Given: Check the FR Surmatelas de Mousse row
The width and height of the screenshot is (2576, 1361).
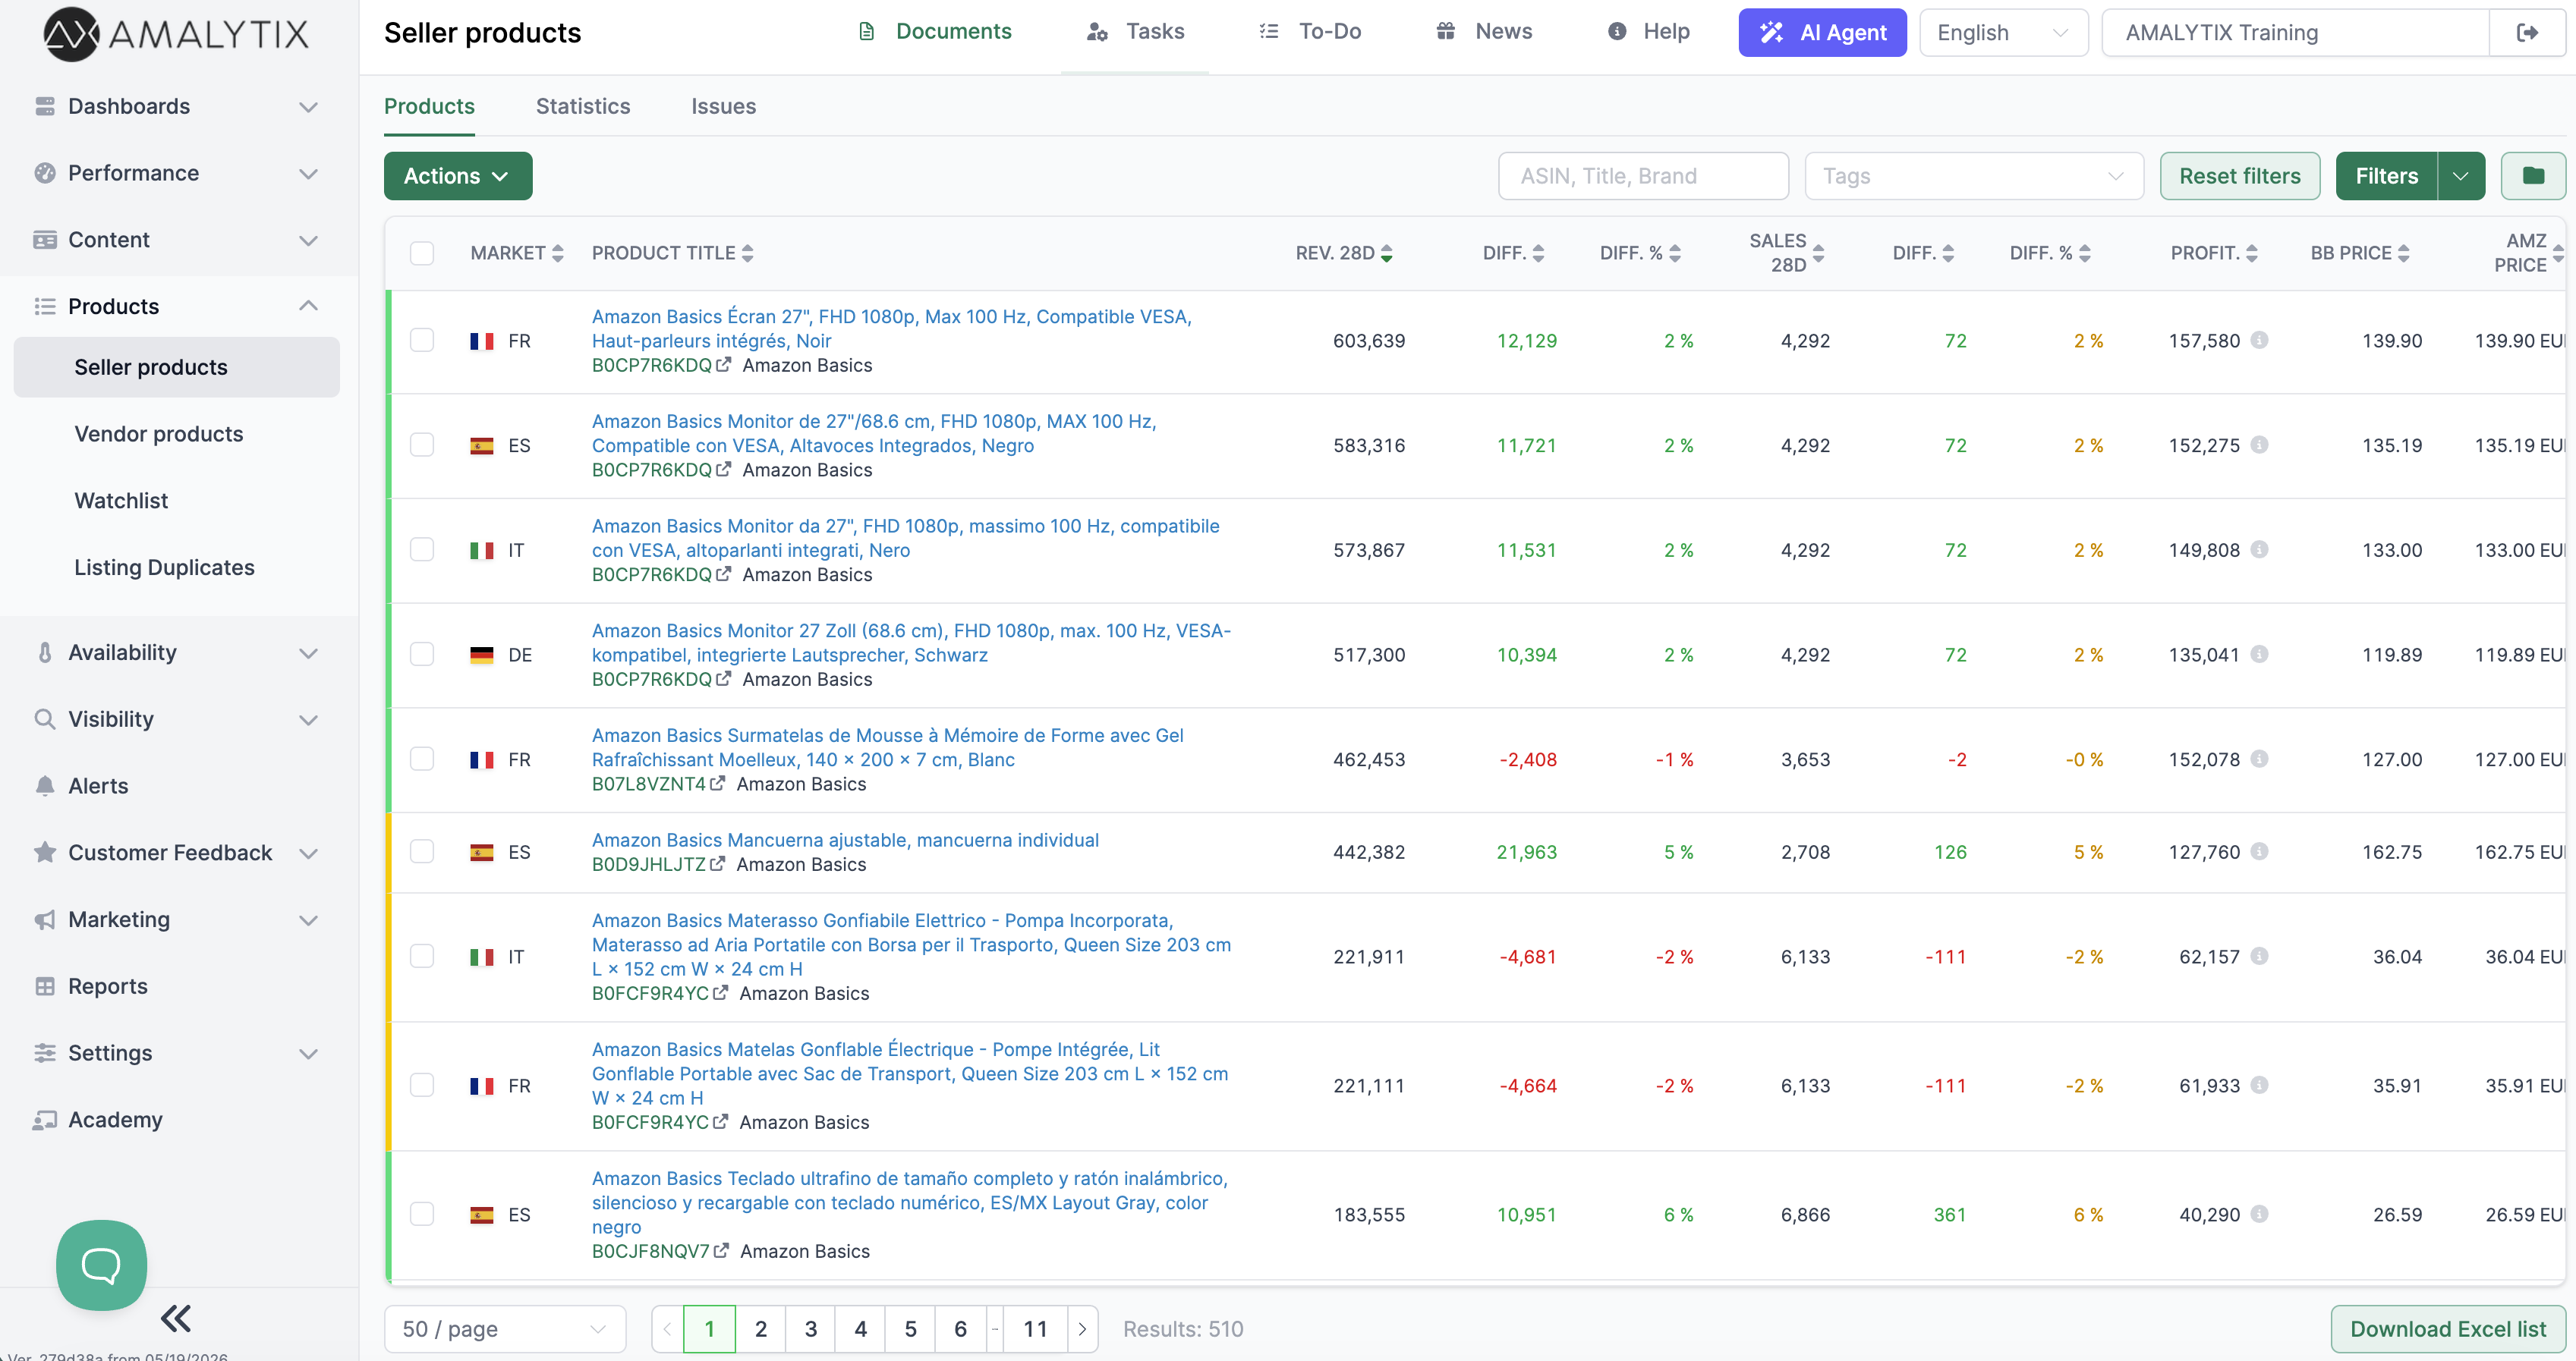Looking at the screenshot, I should [x=422, y=759].
